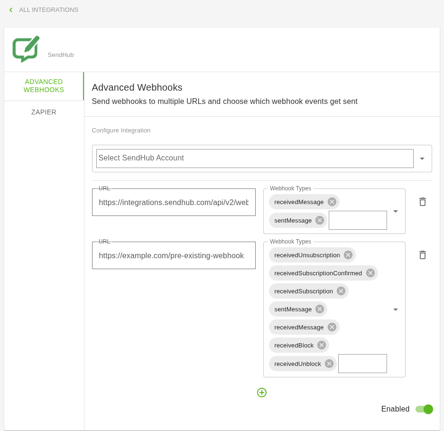Go back via ALL INTEGRATIONS link
Image resolution: width=444 pixels, height=431 pixels.
pos(49,10)
